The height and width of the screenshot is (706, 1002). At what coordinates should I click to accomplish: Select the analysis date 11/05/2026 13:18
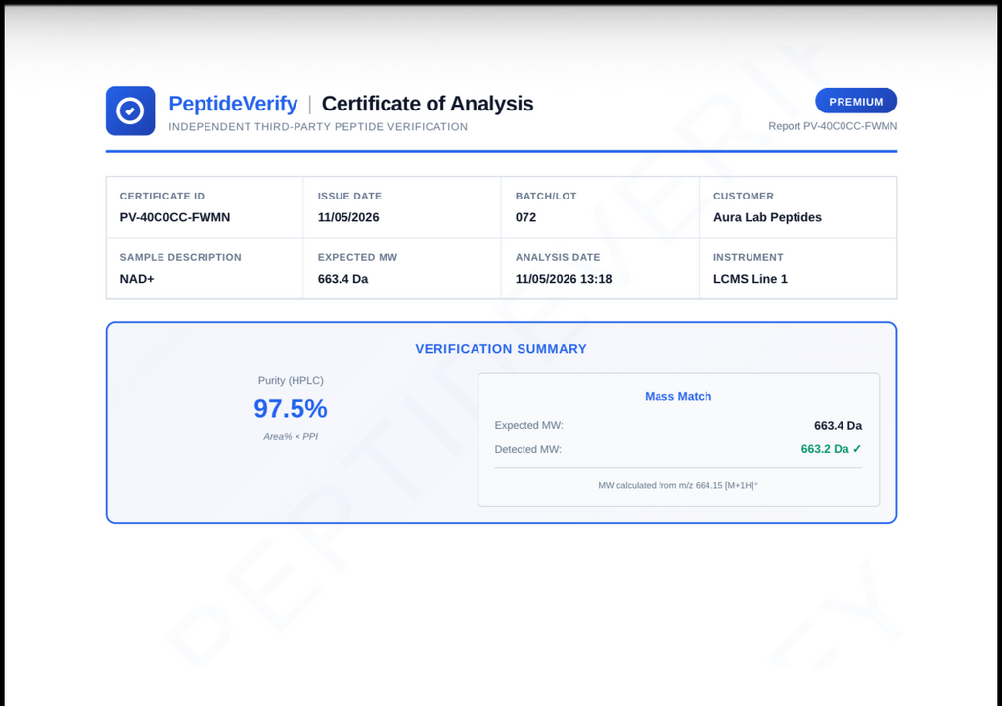tap(564, 279)
